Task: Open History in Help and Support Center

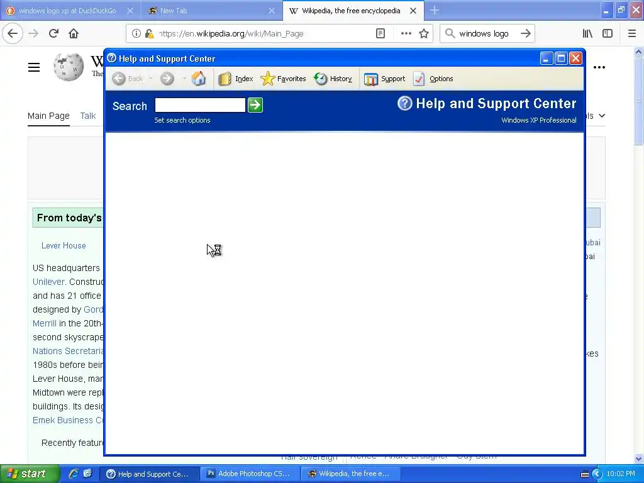Action: click(x=333, y=79)
